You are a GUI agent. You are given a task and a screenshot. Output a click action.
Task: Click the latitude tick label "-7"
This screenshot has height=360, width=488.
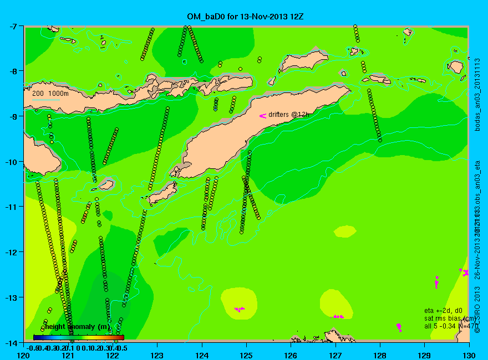12,26
